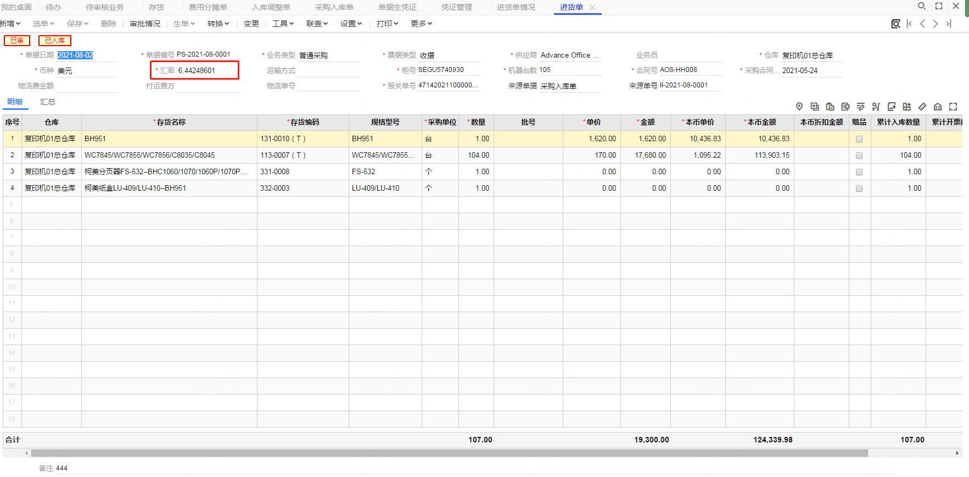969x477 pixels.
Task: Click the scrollbar left arrow below the grid
Action: click(x=26, y=453)
